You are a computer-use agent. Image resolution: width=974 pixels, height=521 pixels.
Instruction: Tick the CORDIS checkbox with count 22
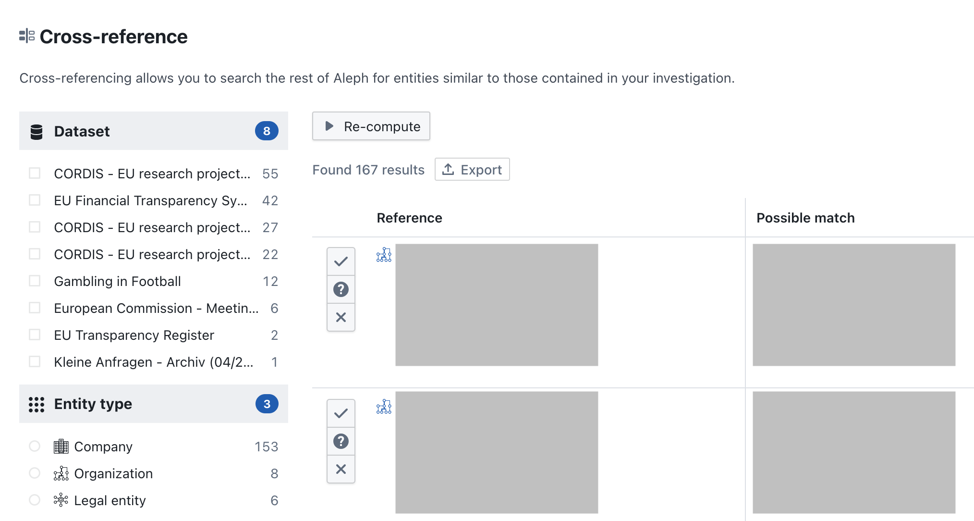click(35, 254)
